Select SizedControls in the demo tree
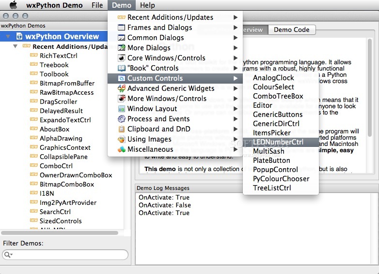This screenshot has height=274, width=379. click(61, 221)
